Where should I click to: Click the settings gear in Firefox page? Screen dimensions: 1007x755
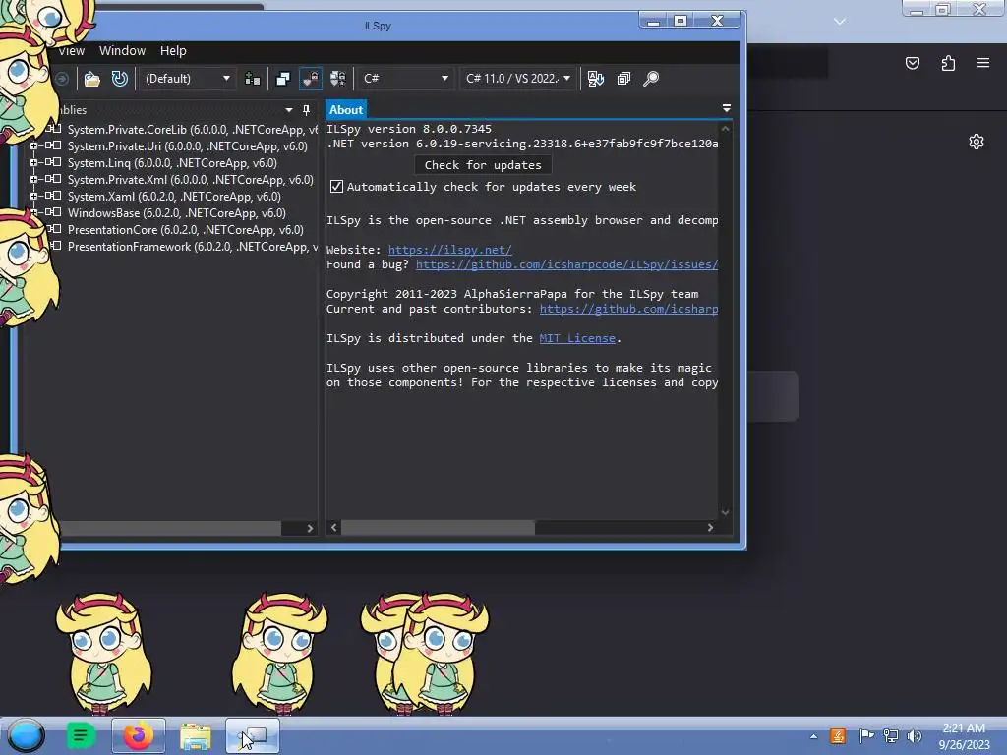[x=977, y=142]
